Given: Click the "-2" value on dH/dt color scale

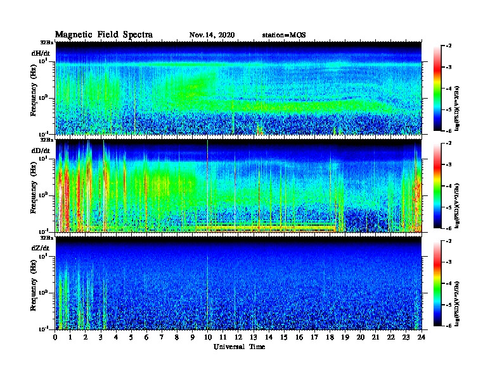Looking at the screenshot, I should pos(449,46).
